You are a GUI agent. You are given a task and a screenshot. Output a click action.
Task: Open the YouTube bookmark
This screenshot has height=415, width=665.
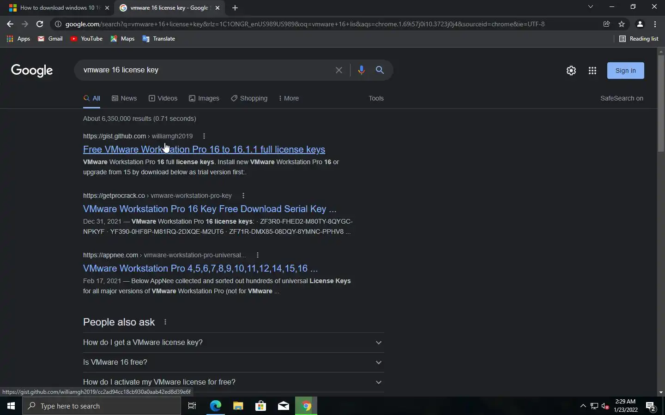[x=86, y=39]
